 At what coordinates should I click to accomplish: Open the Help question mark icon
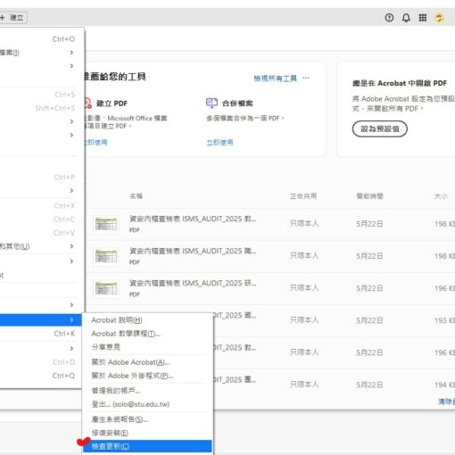(x=389, y=18)
